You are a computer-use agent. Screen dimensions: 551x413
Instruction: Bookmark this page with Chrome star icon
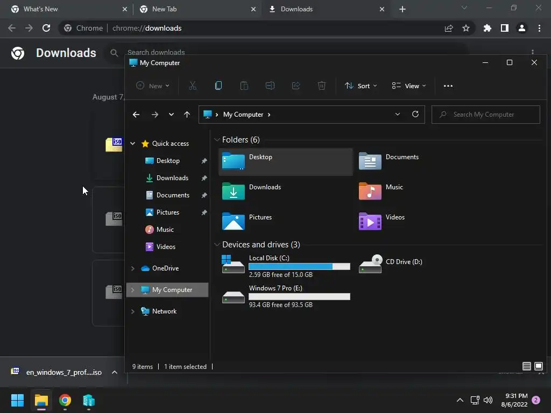click(x=466, y=28)
